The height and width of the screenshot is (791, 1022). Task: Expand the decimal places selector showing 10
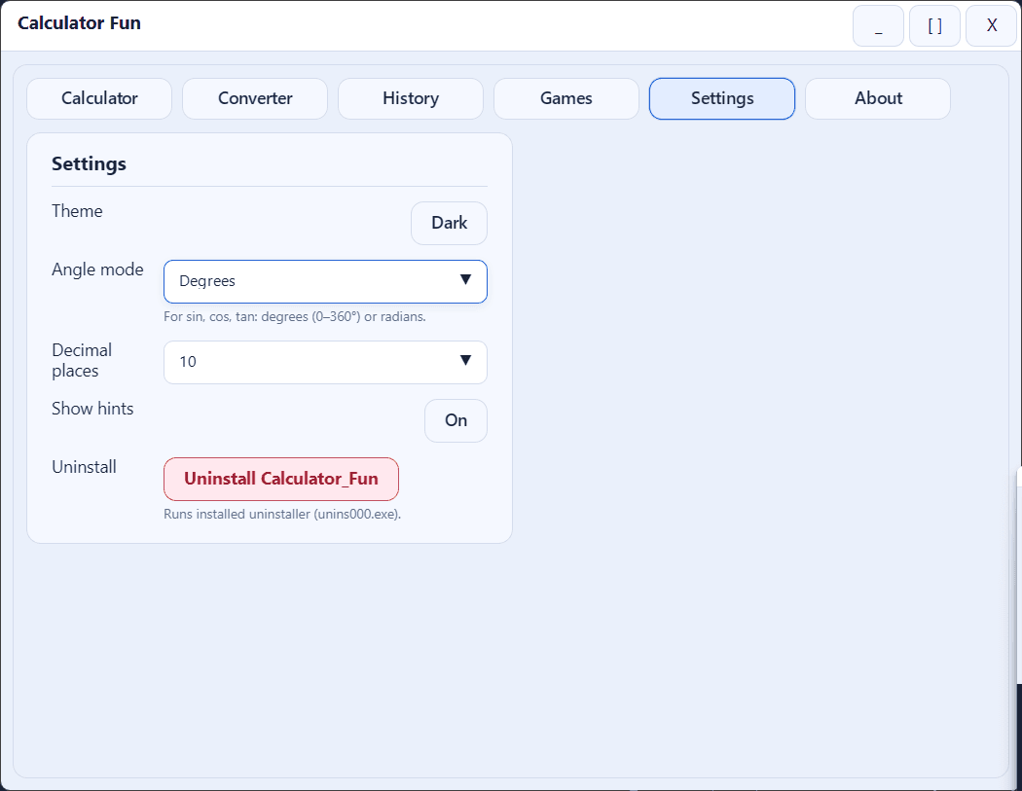point(311,362)
